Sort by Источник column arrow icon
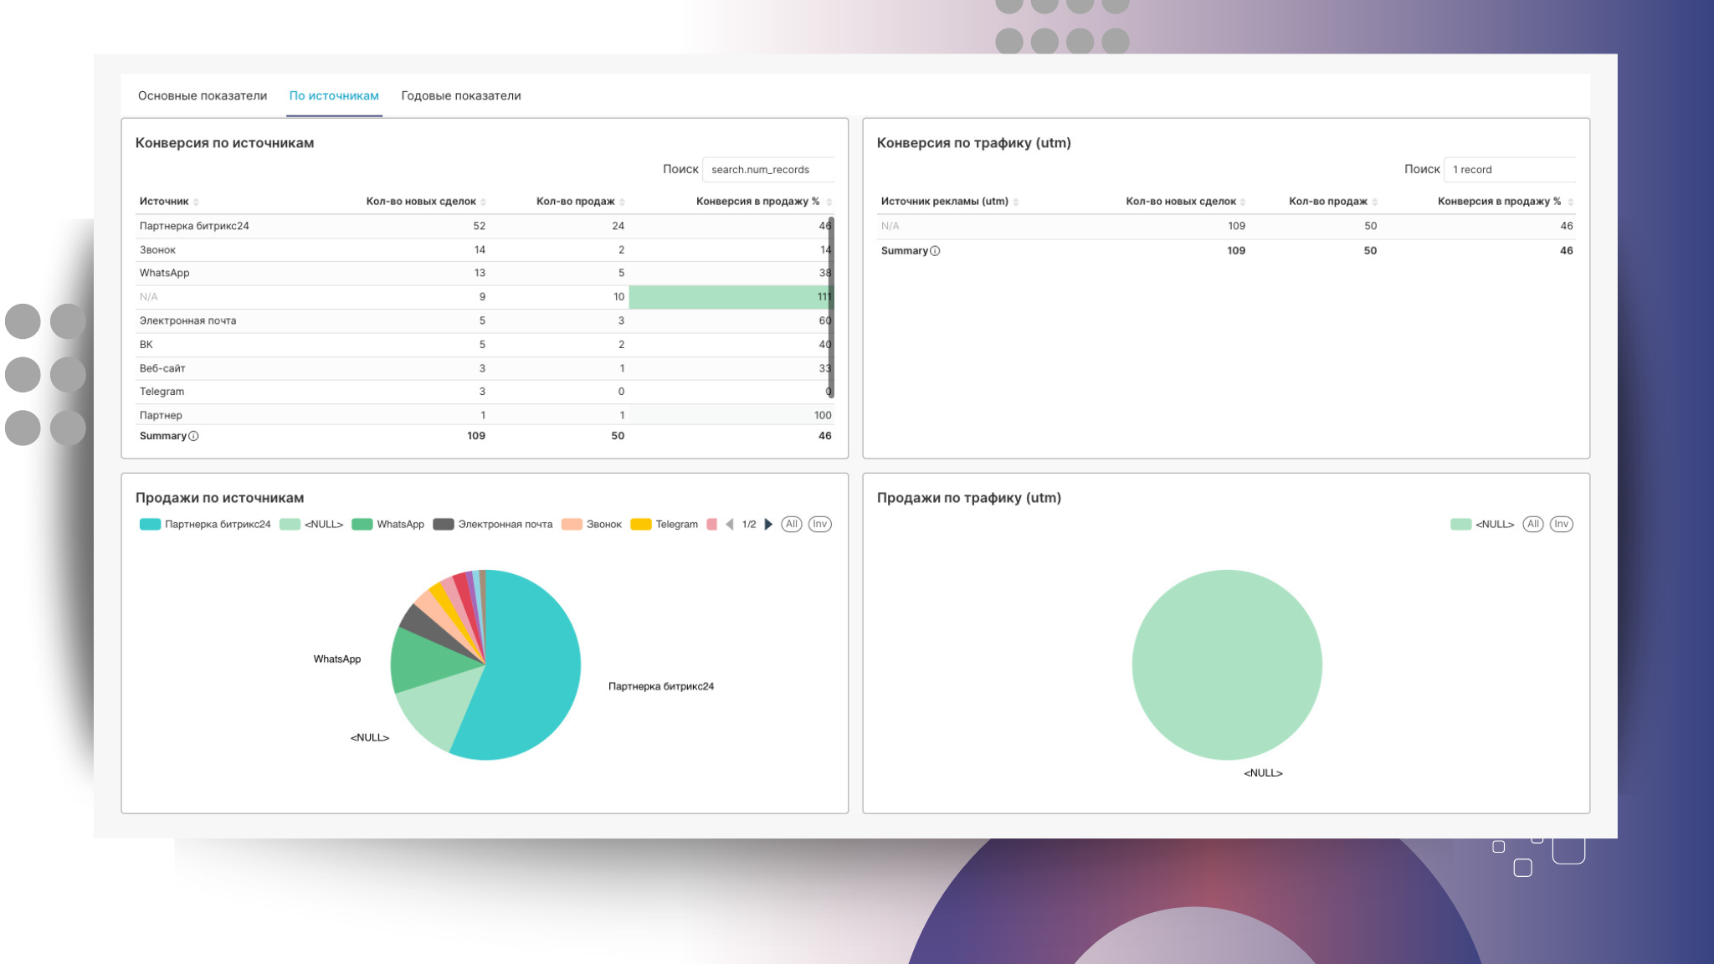Image resolution: width=1714 pixels, height=964 pixels. tap(196, 202)
